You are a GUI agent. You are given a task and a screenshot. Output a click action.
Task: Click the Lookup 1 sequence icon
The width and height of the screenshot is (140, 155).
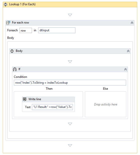point(5,5)
